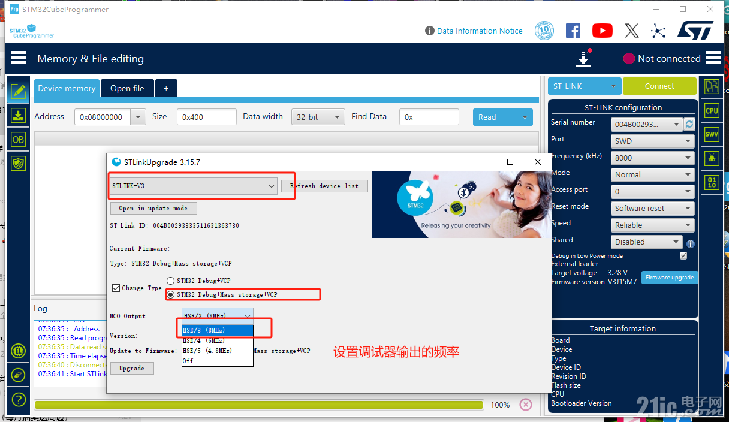Open the SWV viewer icon
729x422 pixels.
pyautogui.click(x=712, y=134)
